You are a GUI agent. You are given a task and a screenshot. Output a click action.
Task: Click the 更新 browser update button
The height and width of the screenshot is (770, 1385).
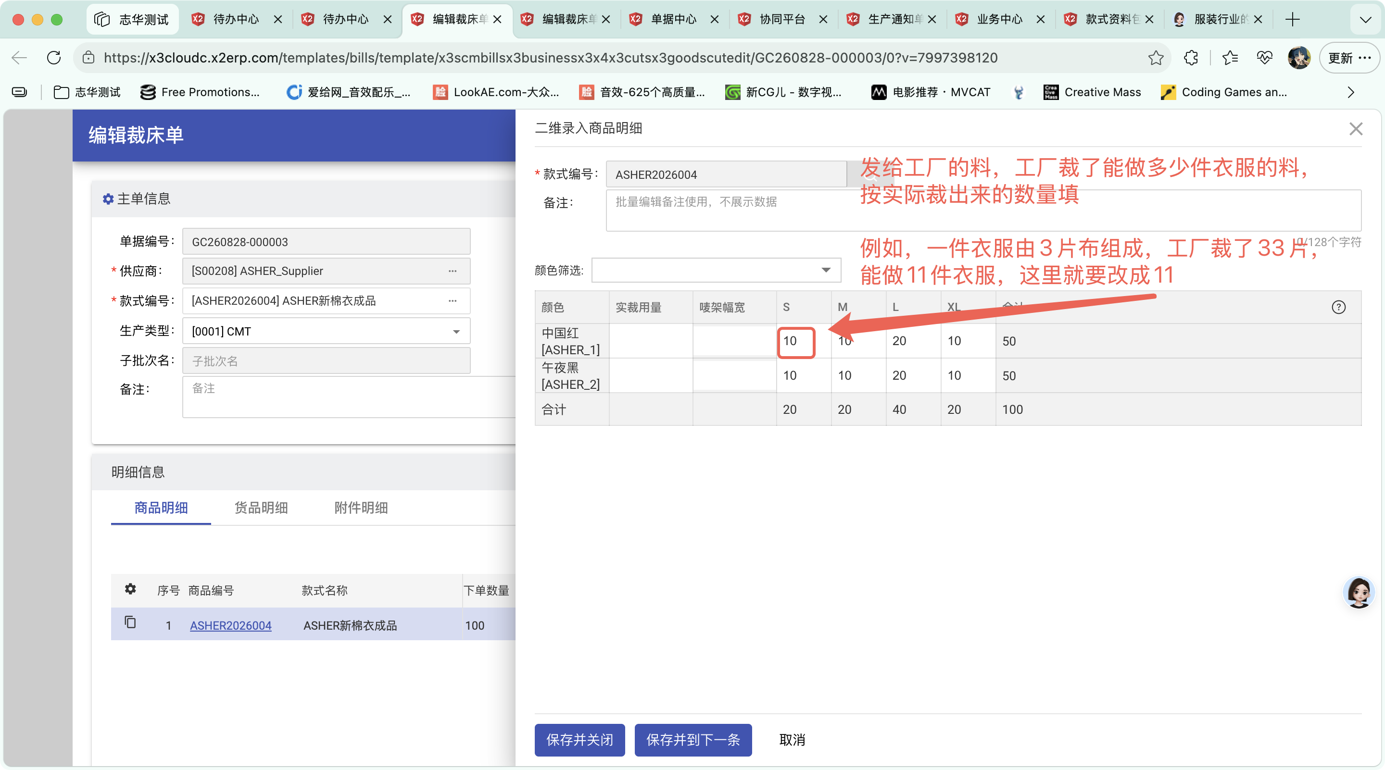pyautogui.click(x=1349, y=58)
